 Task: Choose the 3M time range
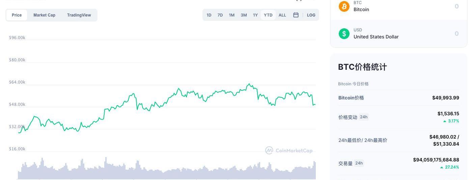[244, 15]
